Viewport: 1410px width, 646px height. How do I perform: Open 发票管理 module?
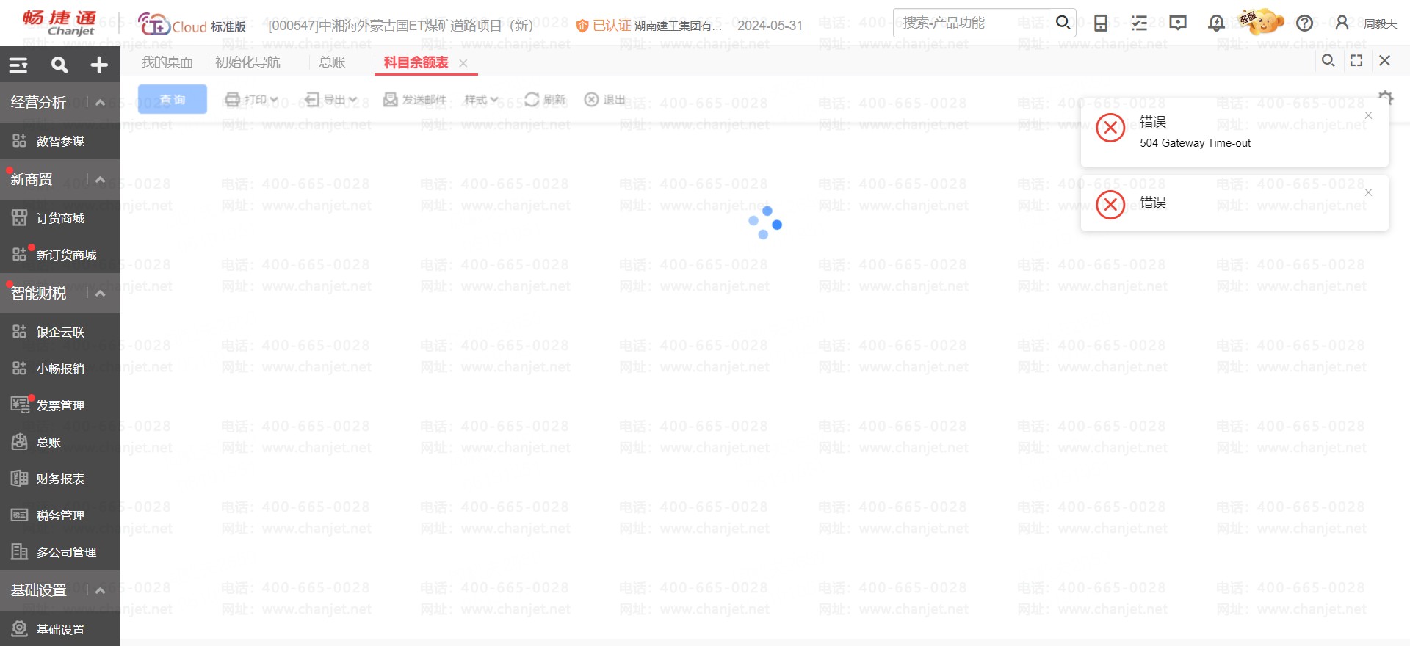click(x=59, y=405)
